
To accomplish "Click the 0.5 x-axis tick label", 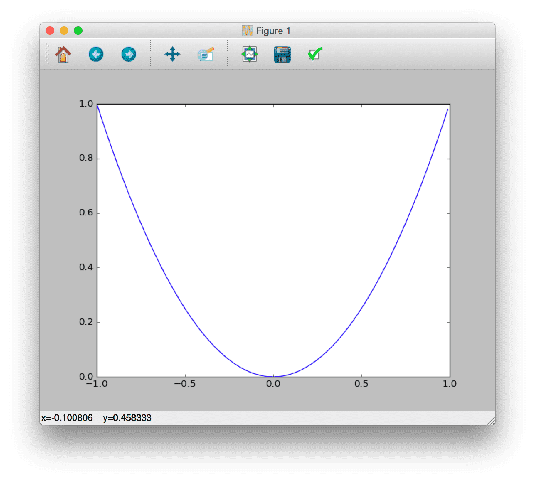I will click(361, 384).
